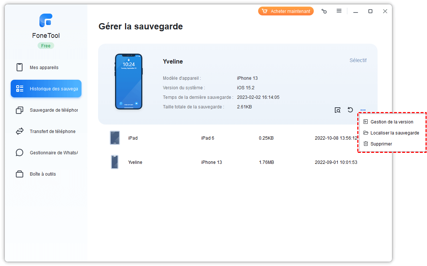This screenshot has width=427, height=266.
Task: Choose Supprimer from the context menu
Action: 381,144
